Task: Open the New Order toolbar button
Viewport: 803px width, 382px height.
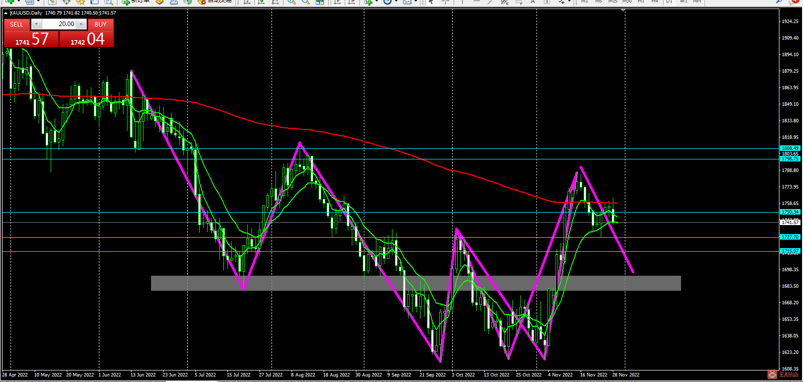Action: pos(136,2)
